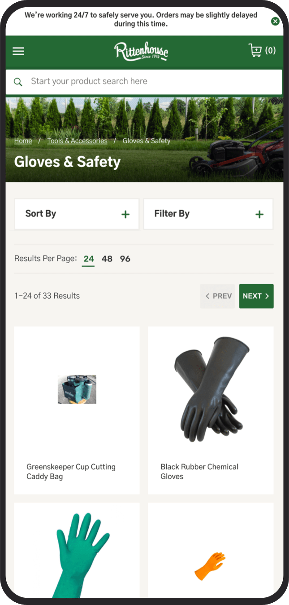The image size is (289, 605).
Task: Open the shopping cart
Action: tap(262, 50)
